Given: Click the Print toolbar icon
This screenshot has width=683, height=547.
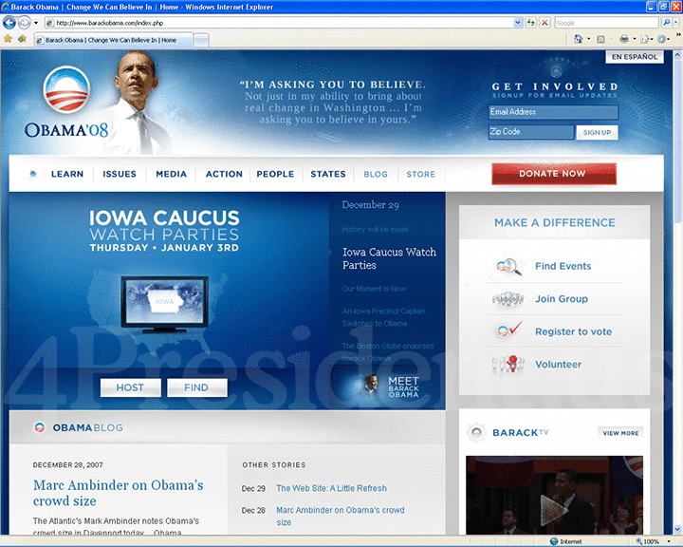Looking at the screenshot, I should coord(624,39).
